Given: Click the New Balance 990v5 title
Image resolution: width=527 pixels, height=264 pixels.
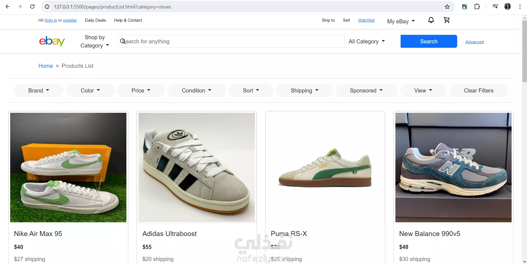Looking at the screenshot, I should click(429, 234).
